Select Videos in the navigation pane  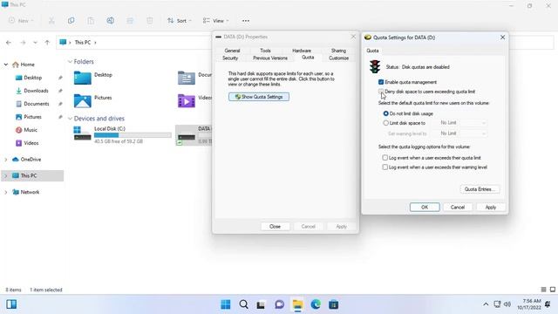31,143
